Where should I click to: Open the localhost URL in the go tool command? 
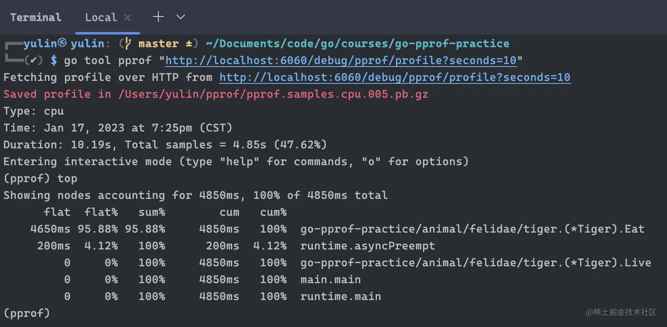341,60
